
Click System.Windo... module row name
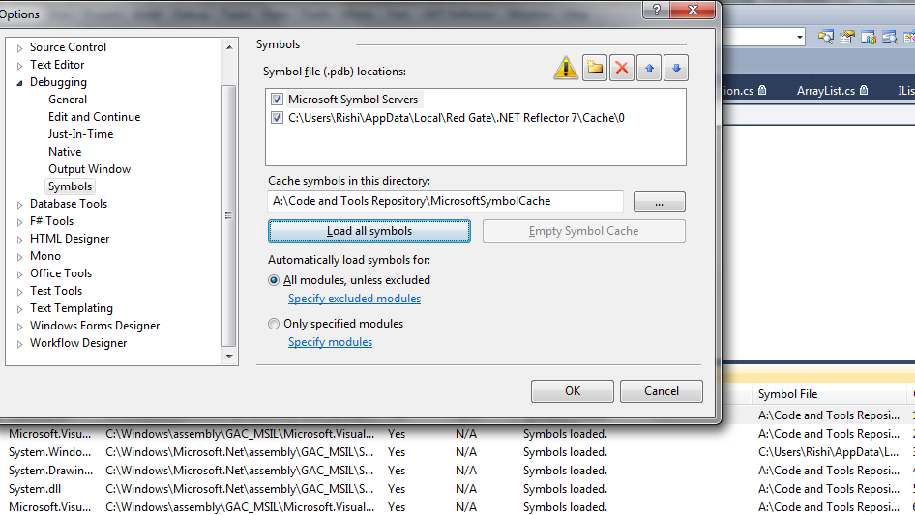pyautogui.click(x=49, y=452)
